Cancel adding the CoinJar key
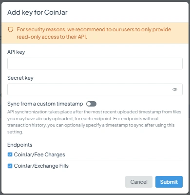Viewport: 190px width, 195px height. pos(139,182)
